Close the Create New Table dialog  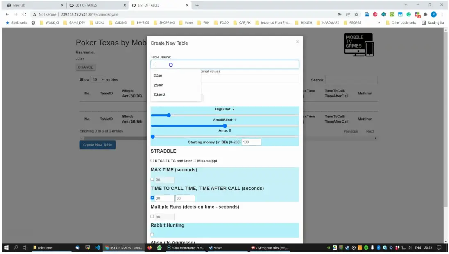tap(297, 42)
